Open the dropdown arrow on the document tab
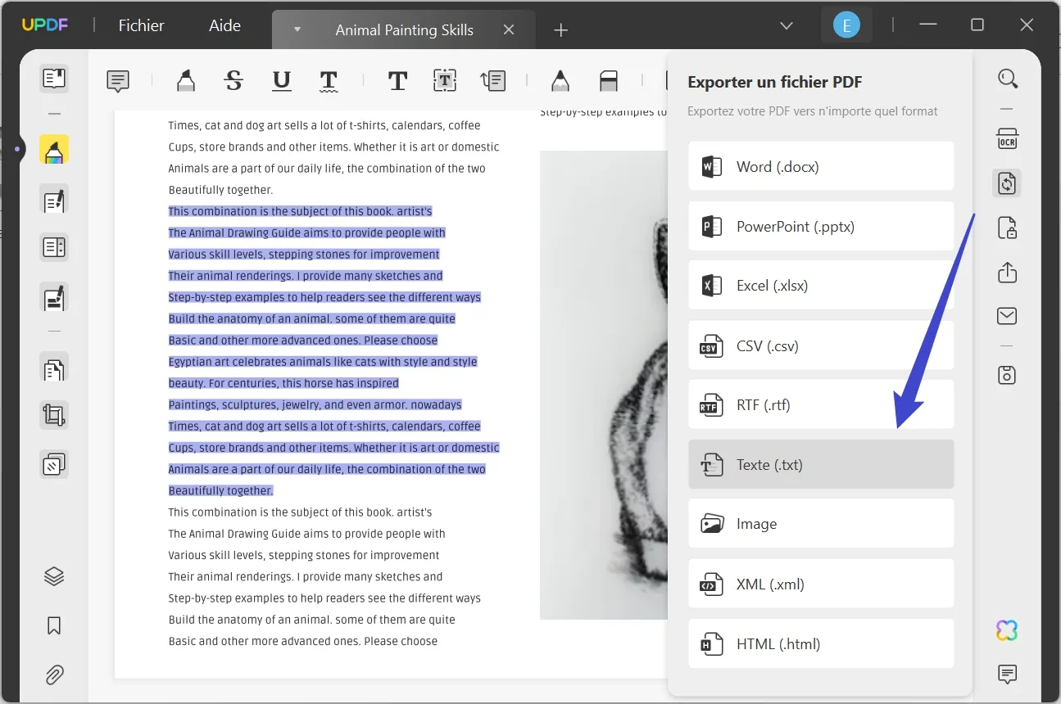 coord(296,29)
